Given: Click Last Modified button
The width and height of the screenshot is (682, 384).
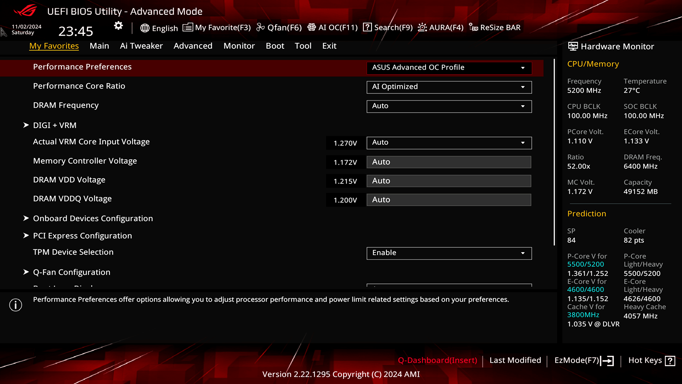Looking at the screenshot, I should click(x=515, y=360).
